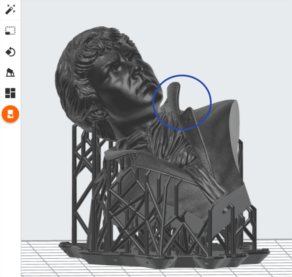The height and width of the screenshot is (277, 292).
Task: Click the nose of the bust
Action: click(137, 71)
